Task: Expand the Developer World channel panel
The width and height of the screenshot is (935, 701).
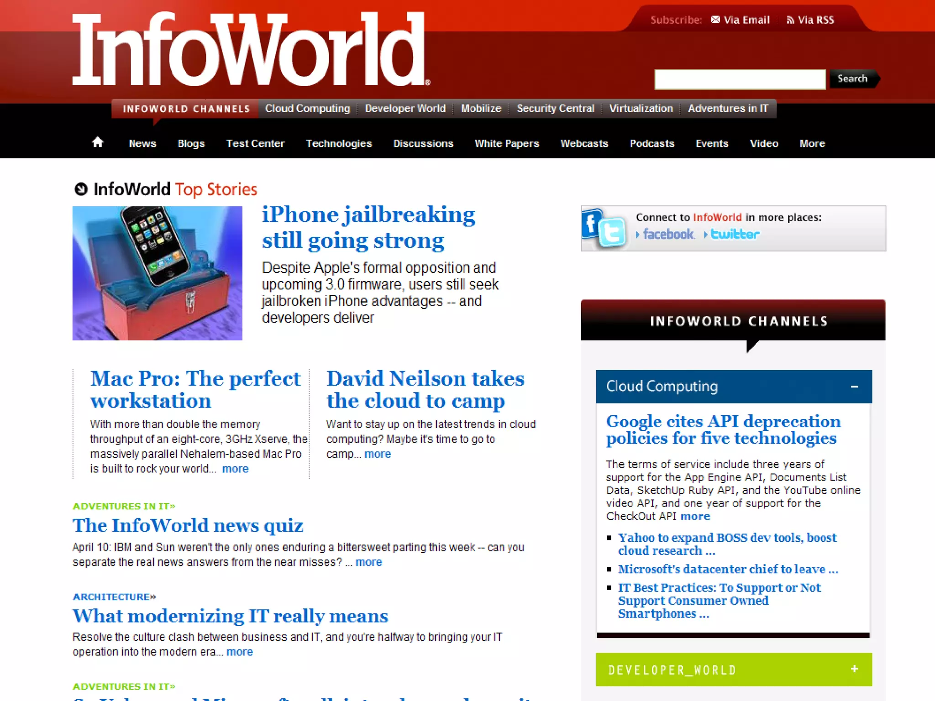Action: [854, 669]
